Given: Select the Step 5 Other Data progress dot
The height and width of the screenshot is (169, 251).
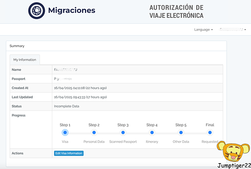Looking at the screenshot, I should click(x=181, y=133).
